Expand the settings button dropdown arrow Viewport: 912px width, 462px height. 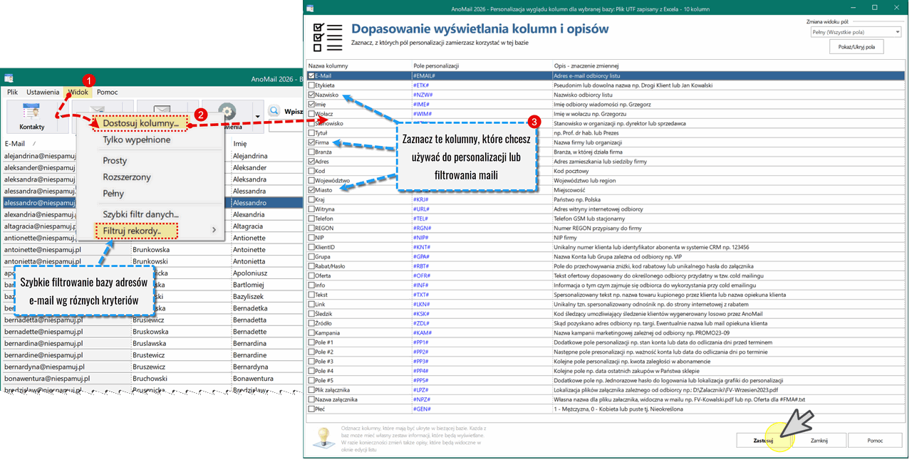(x=257, y=116)
